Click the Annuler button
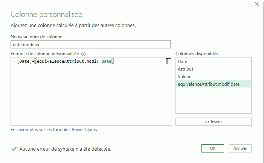 pyautogui.click(x=240, y=148)
